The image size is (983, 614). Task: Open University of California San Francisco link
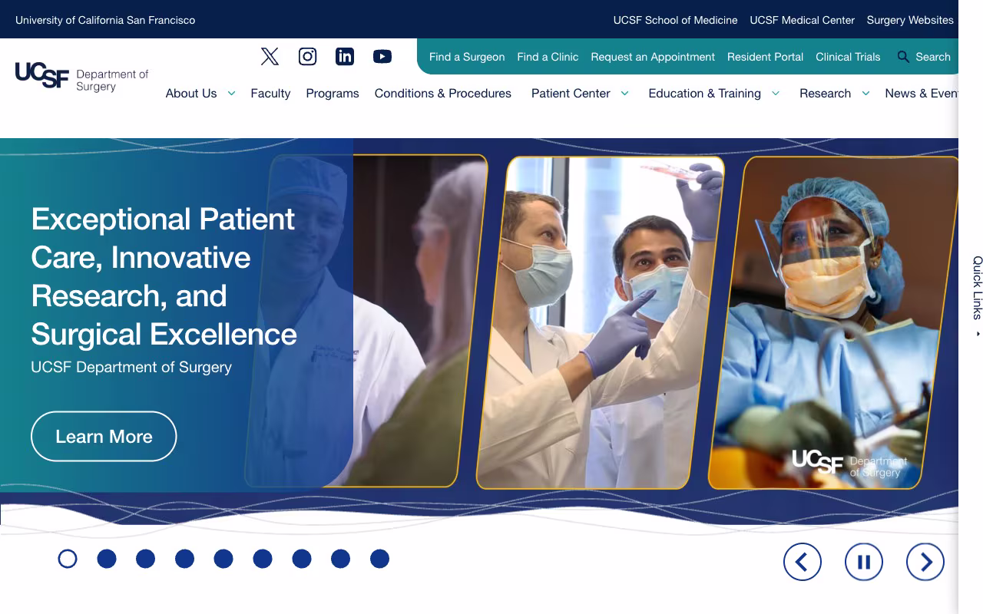tap(105, 20)
